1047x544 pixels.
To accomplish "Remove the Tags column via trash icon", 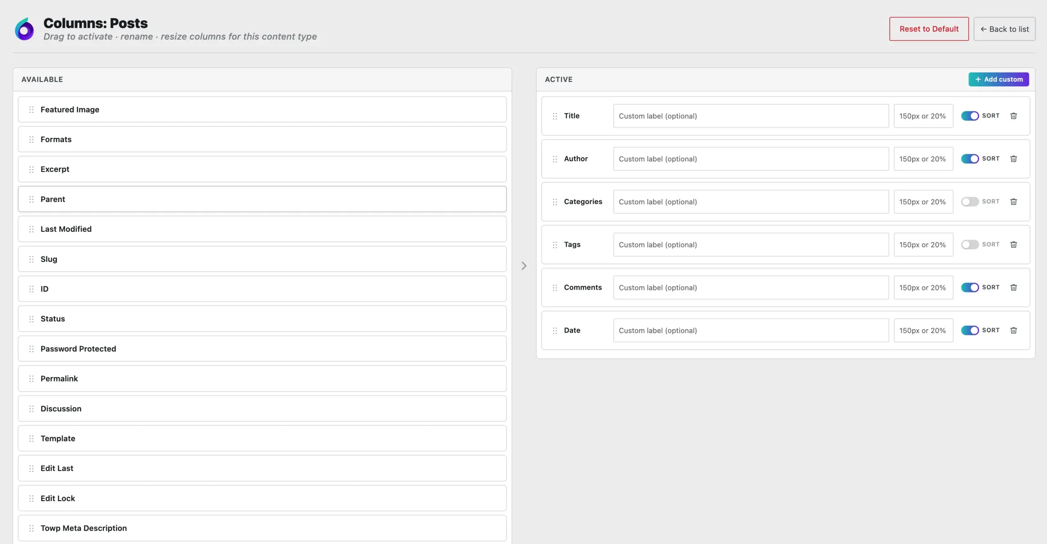I will coord(1013,245).
